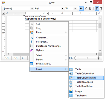This screenshot has height=99, width=105.
Task: Click the Copy pages icon in context menu
Action: click(x=32, y=28)
